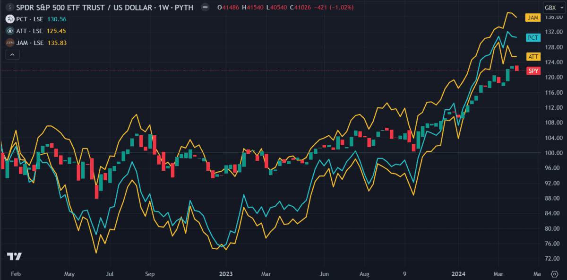The image size is (567, 280).
Task: Click the yellow JAM price scale label
Action: pos(533,18)
